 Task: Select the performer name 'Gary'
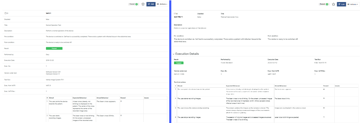47,55
